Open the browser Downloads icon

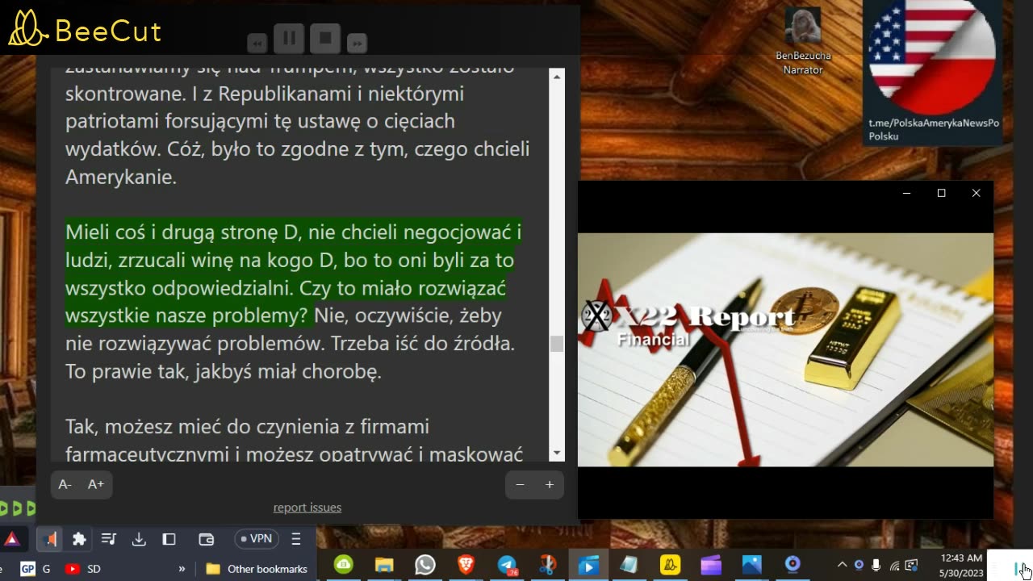[x=139, y=539]
